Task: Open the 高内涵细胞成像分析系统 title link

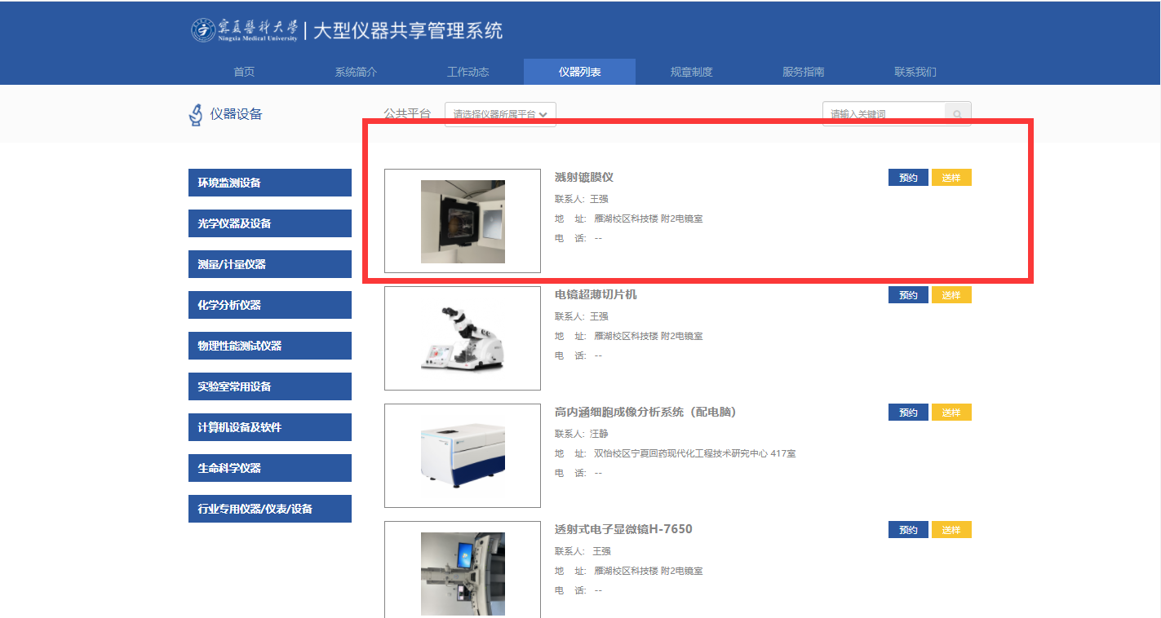Action: coord(645,413)
